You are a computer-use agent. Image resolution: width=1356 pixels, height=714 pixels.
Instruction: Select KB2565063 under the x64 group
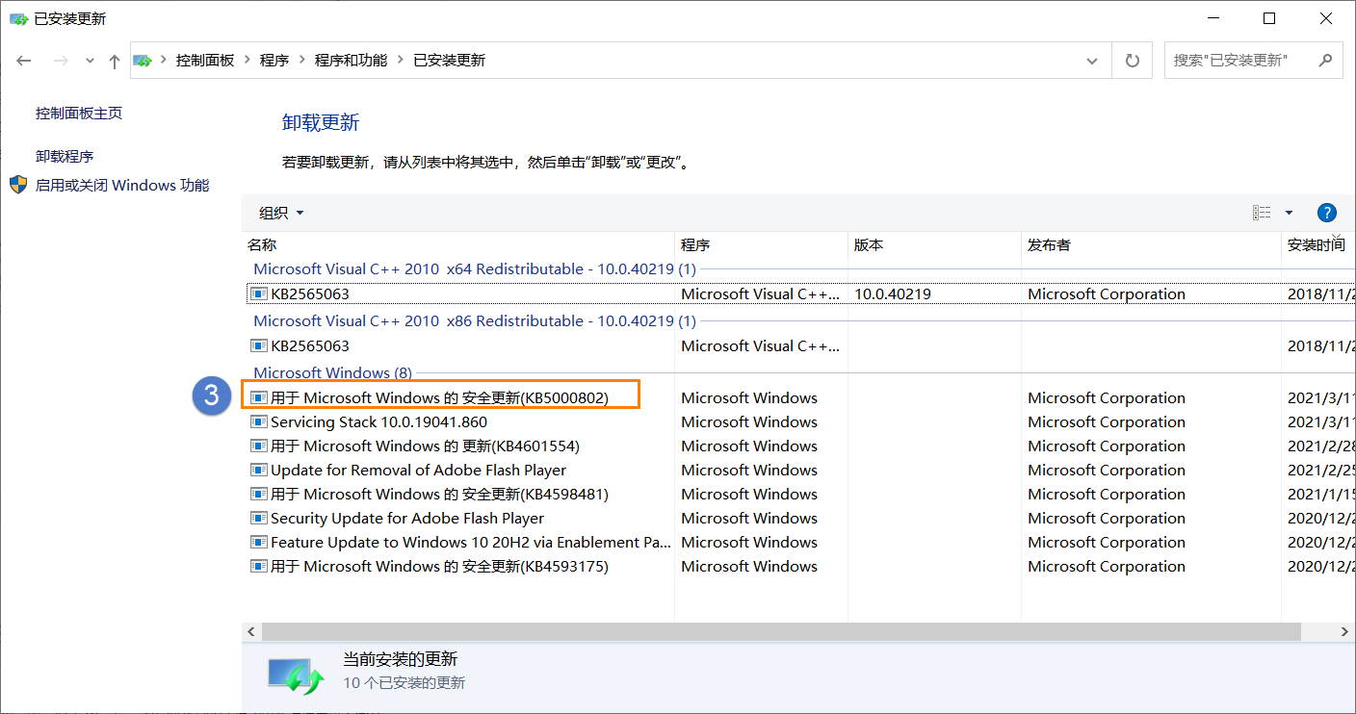309,294
